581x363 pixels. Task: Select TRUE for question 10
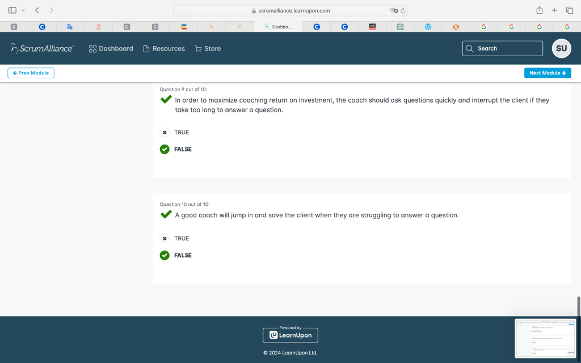pyautogui.click(x=165, y=238)
